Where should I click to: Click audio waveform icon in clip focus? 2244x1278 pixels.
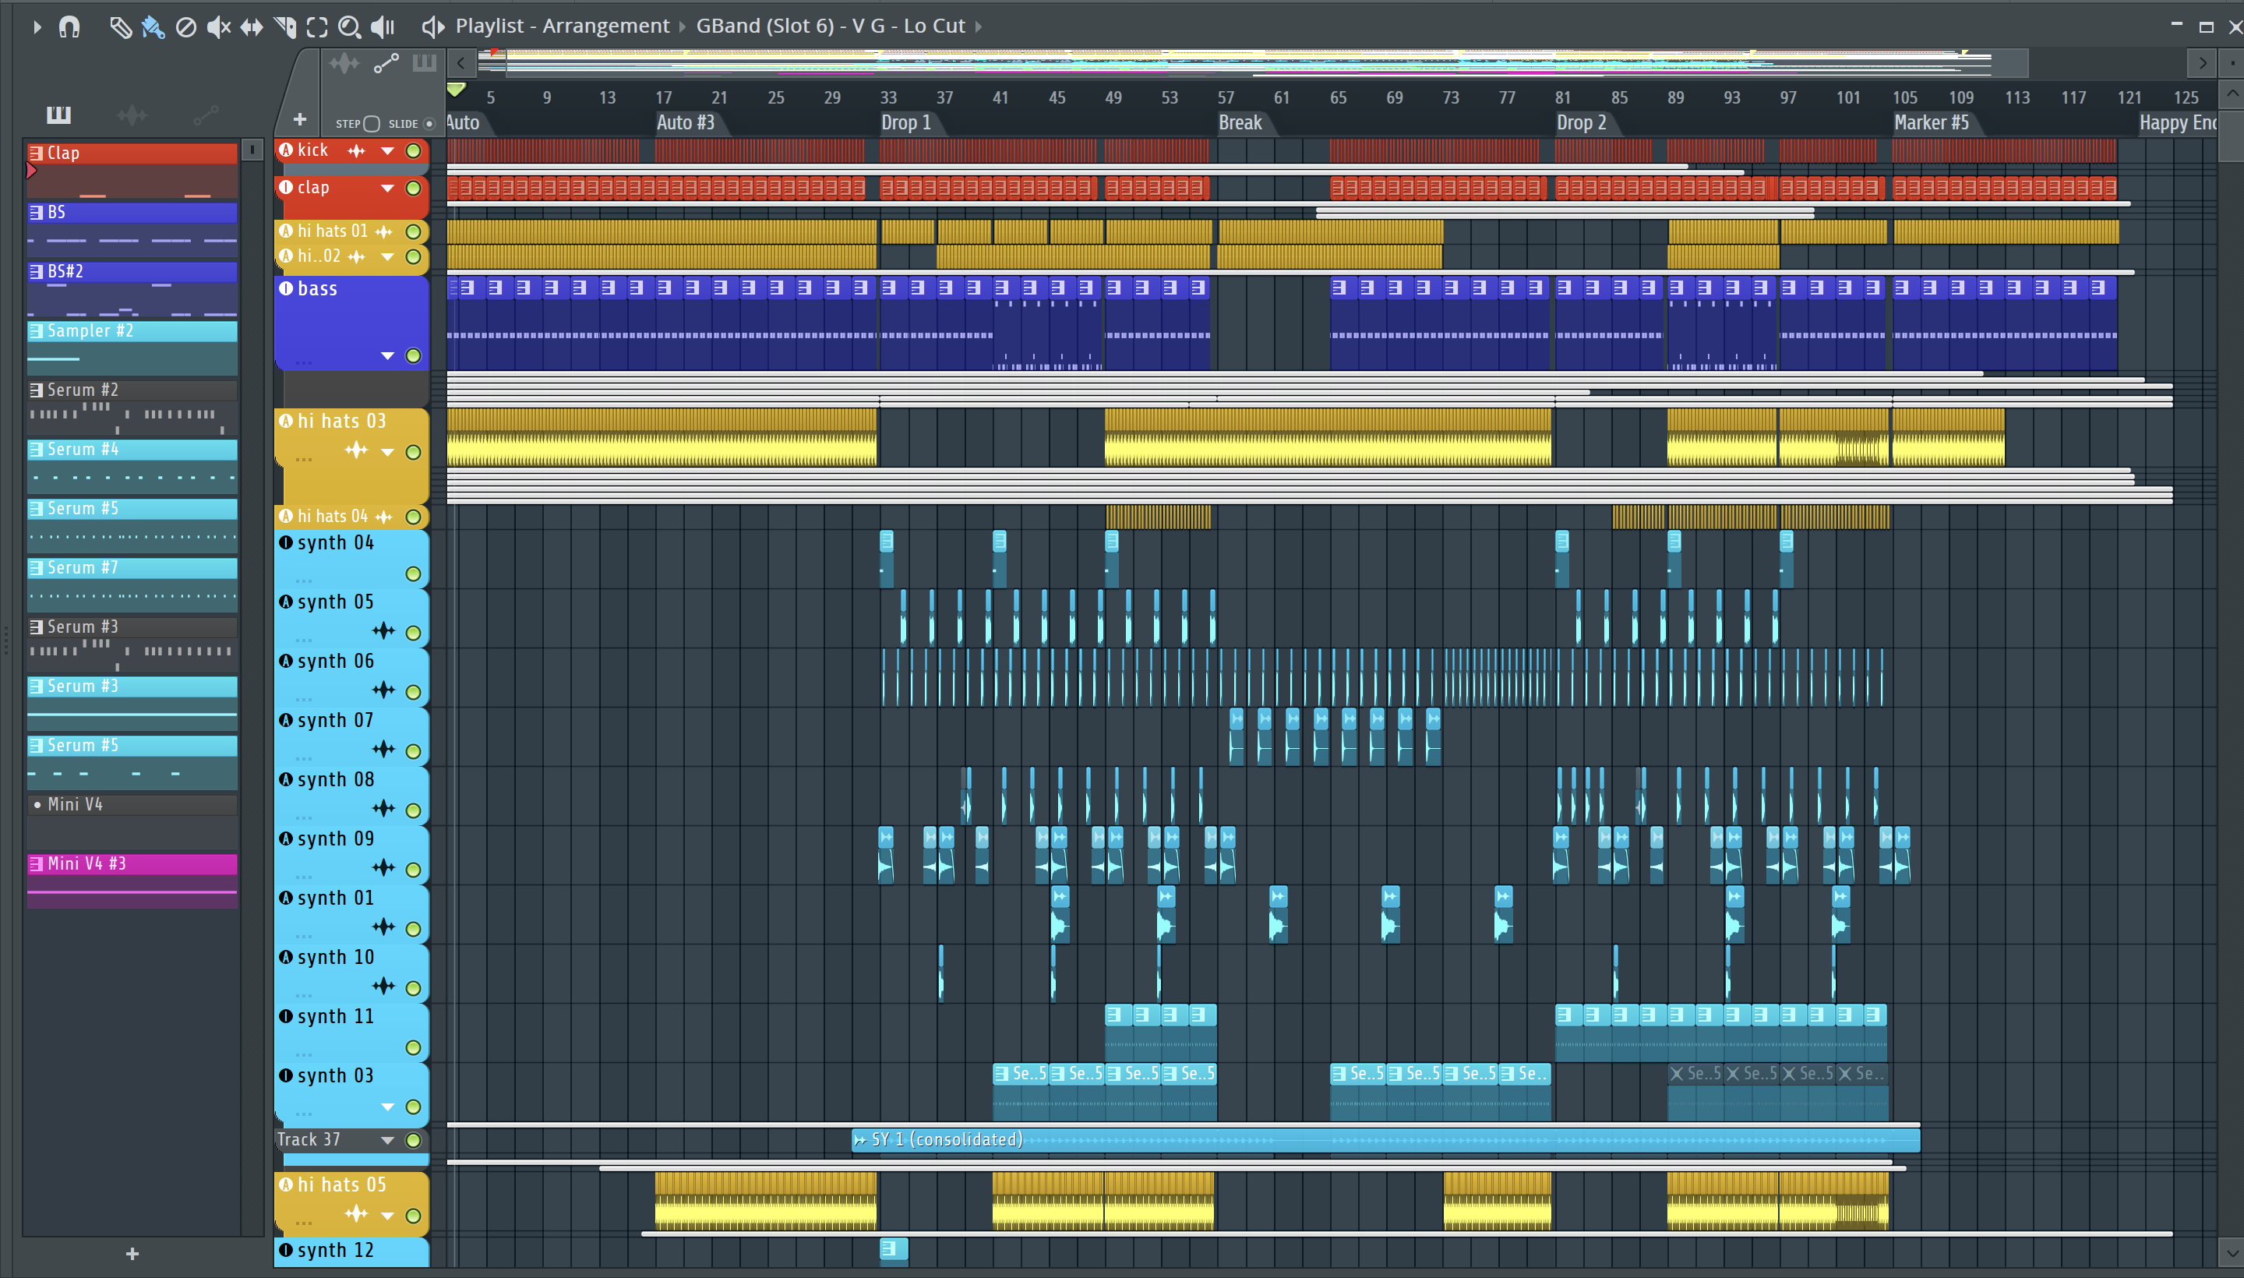pyautogui.click(x=344, y=63)
